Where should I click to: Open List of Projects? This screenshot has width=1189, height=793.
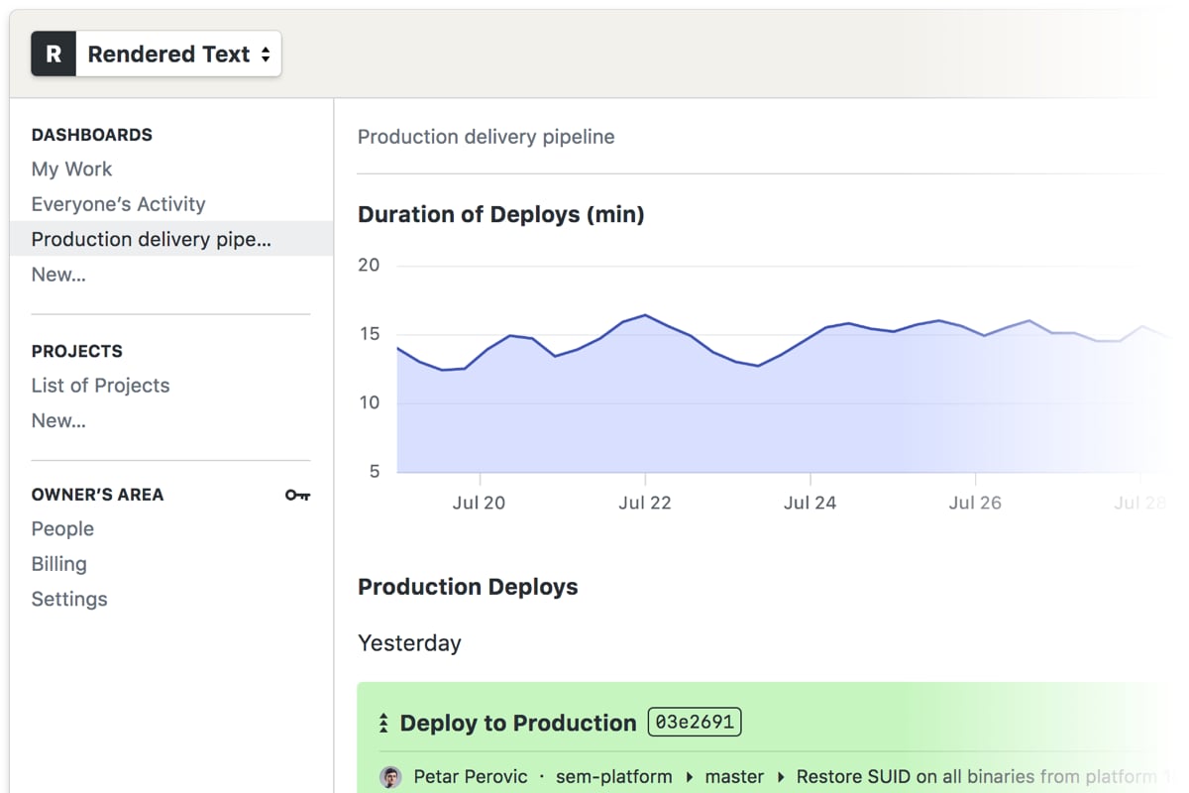100,385
